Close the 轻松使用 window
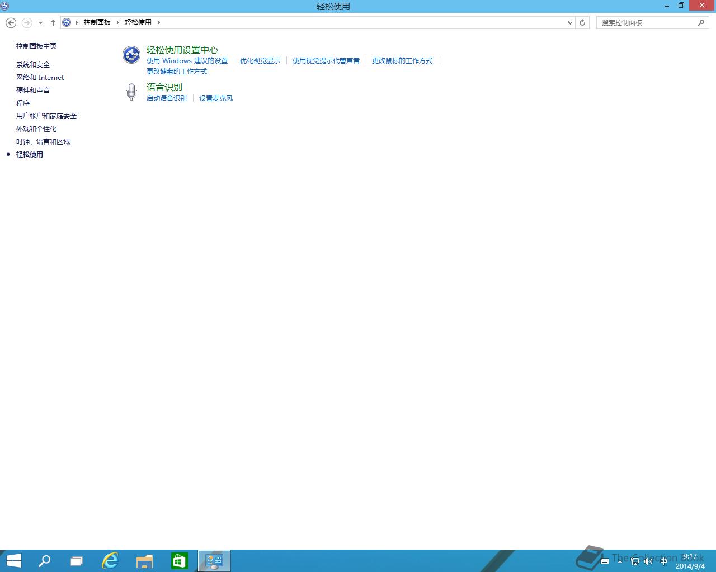The image size is (716, 572). point(702,6)
